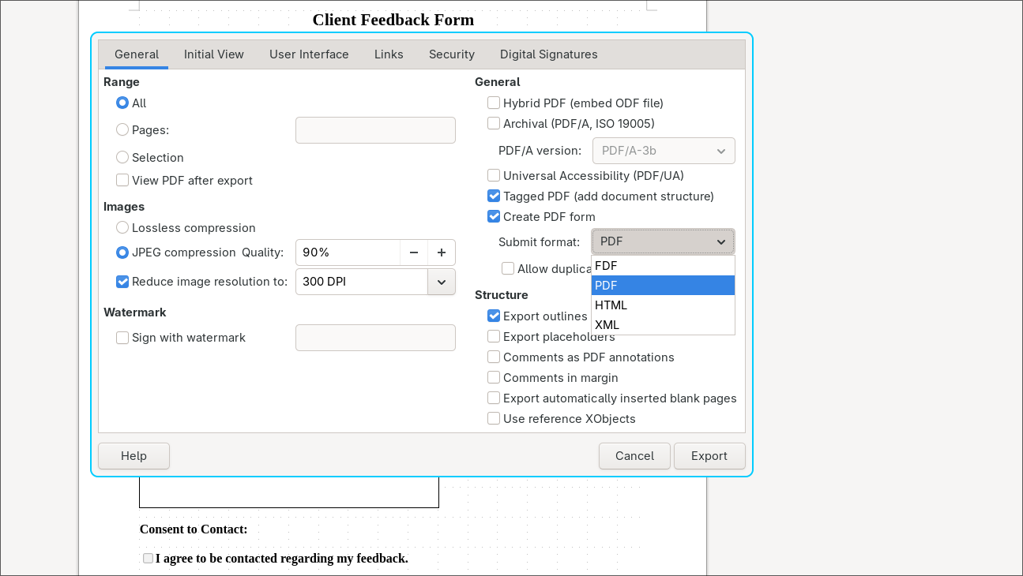The height and width of the screenshot is (576, 1023).
Task: Check Export automatically inserted blank pages
Action: pos(494,398)
